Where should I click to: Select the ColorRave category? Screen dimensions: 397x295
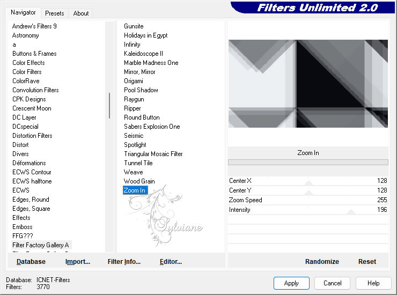tap(26, 81)
